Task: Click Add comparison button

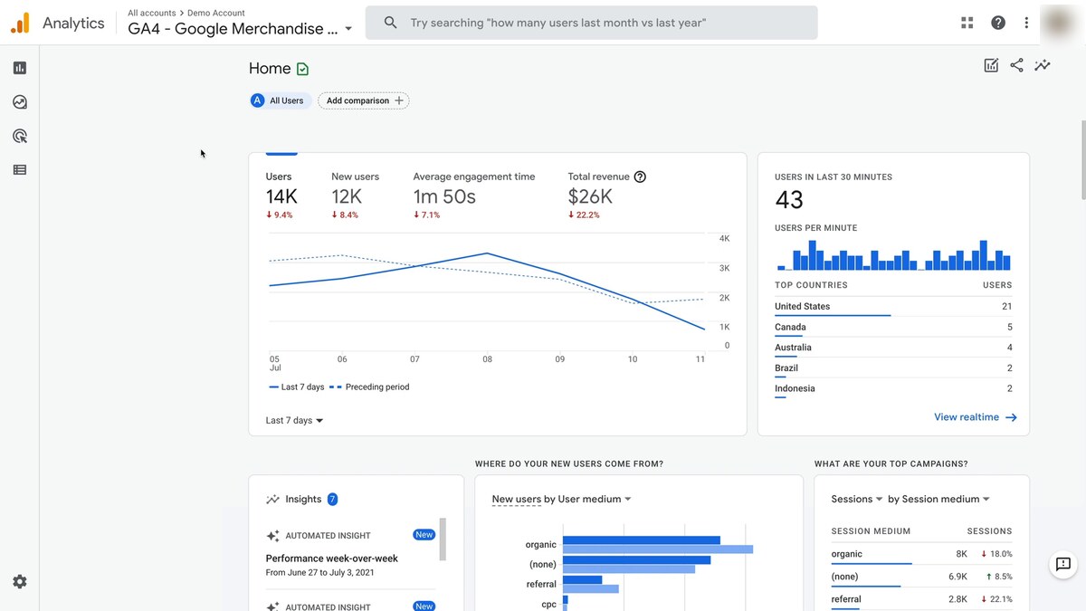Action: (364, 100)
